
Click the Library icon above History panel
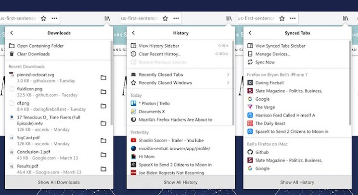(229, 18)
